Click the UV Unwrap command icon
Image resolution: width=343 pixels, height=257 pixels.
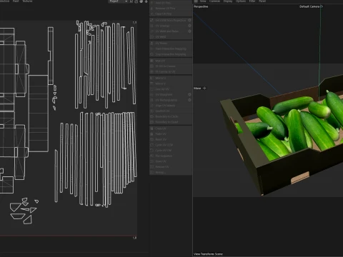pyautogui.click(x=152, y=26)
